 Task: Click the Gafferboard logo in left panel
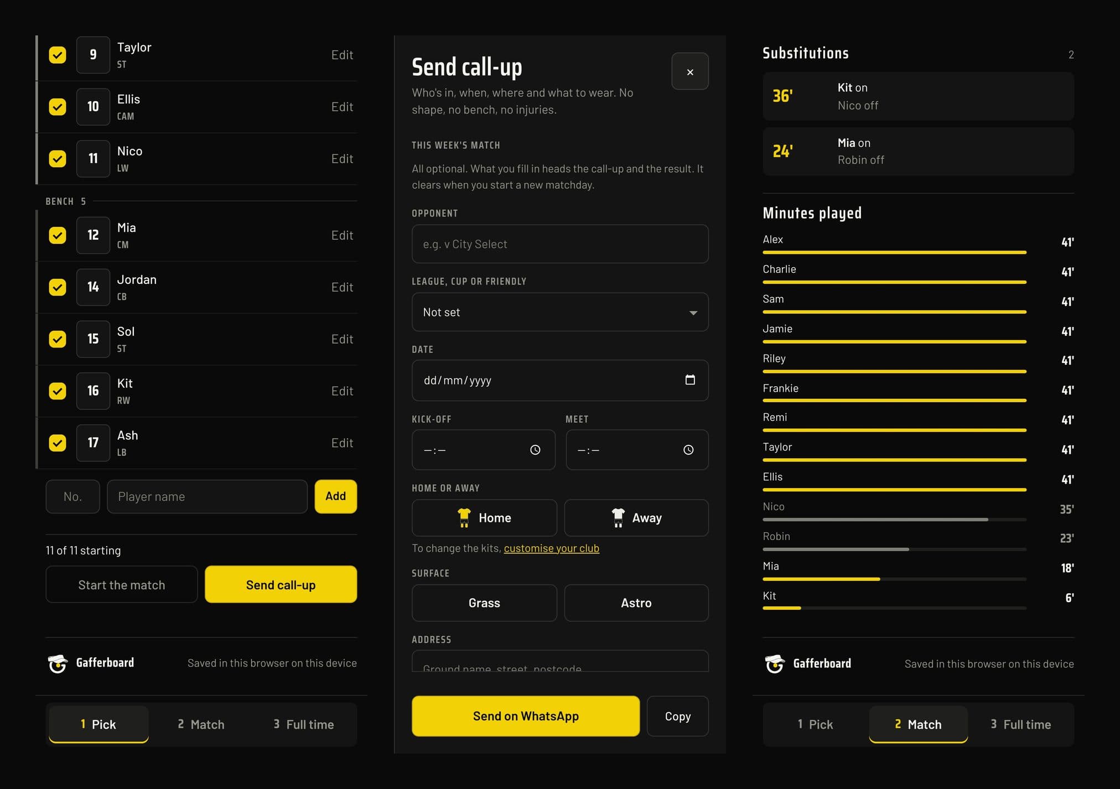pos(58,663)
